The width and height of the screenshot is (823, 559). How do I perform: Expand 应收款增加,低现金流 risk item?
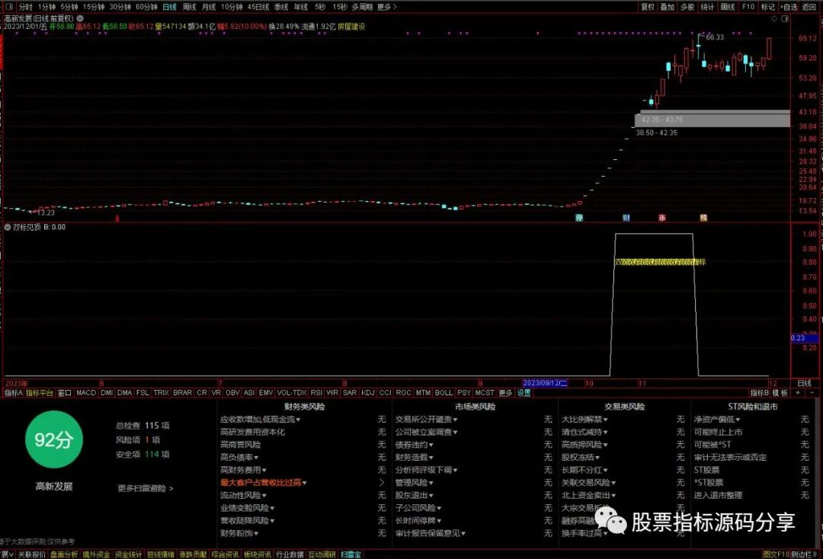tap(261, 420)
